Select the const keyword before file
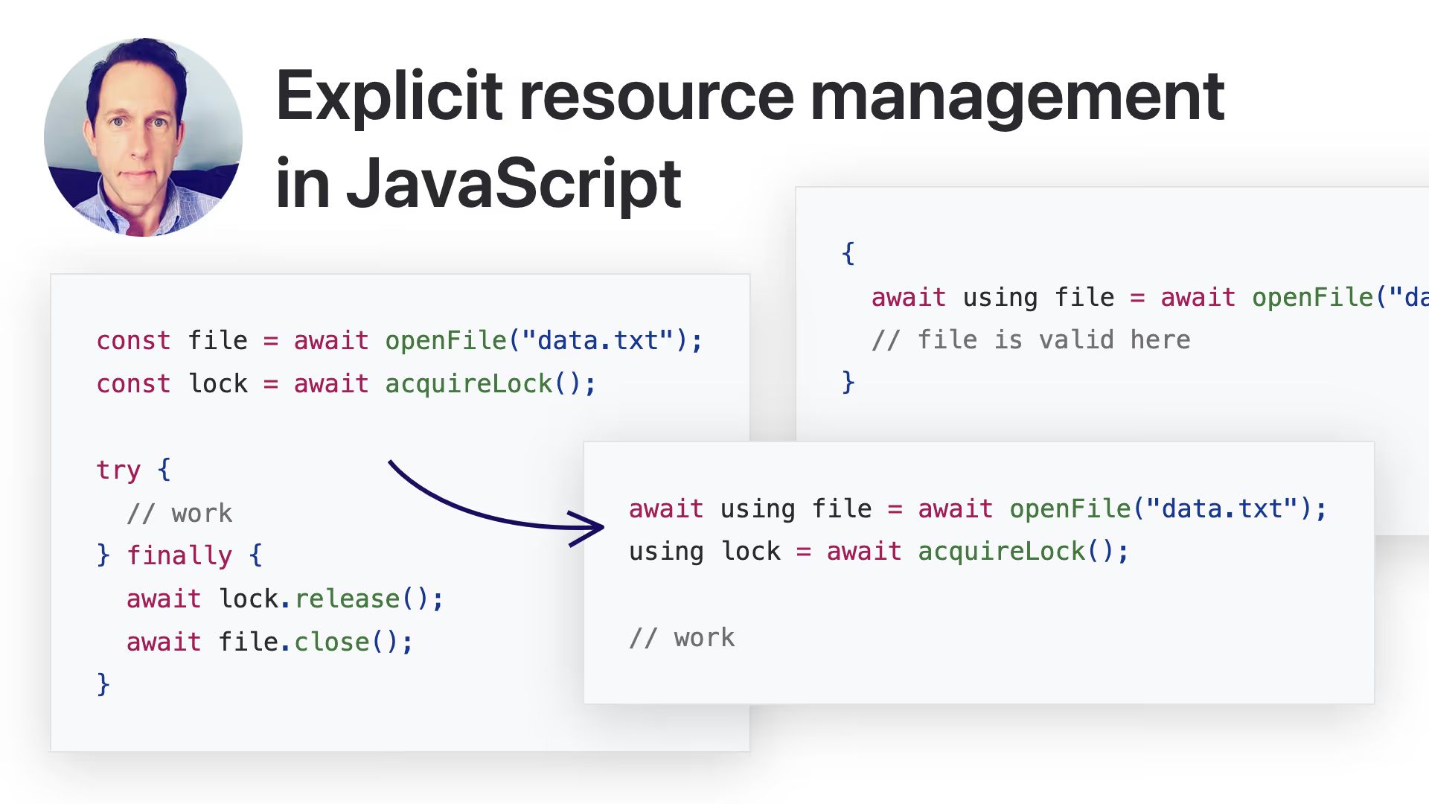 click(132, 340)
